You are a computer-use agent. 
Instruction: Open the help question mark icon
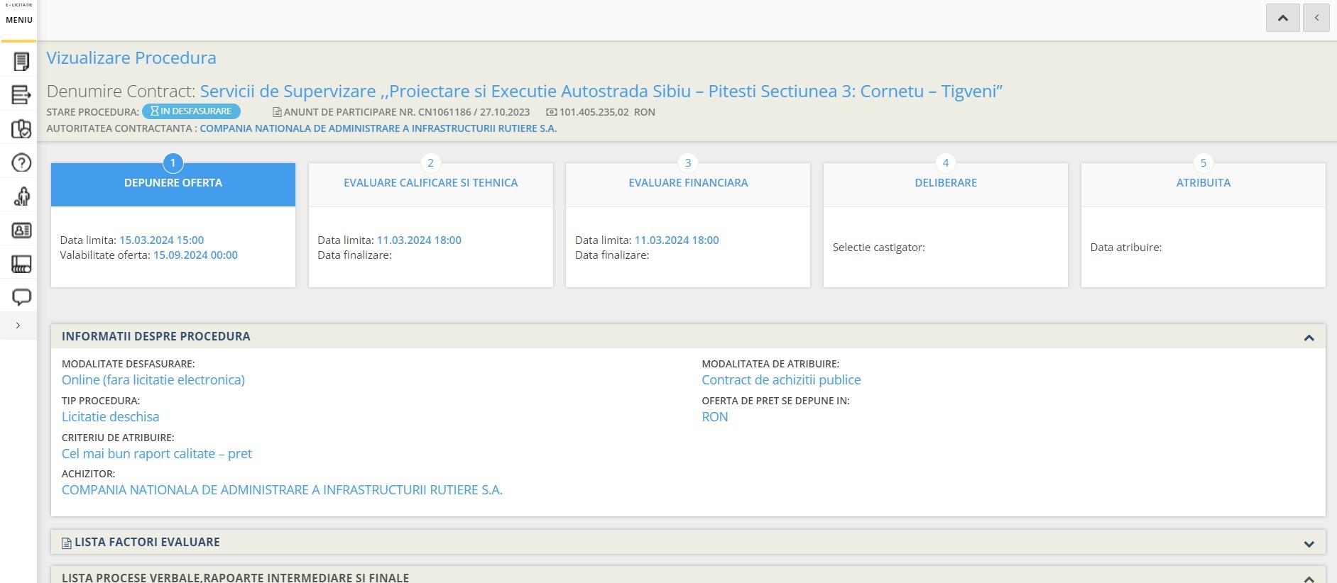[21, 162]
